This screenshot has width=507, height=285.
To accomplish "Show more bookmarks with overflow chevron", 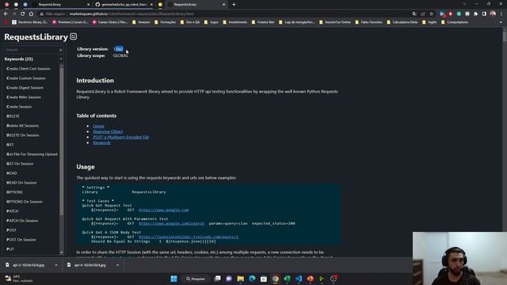I will (x=501, y=22).
